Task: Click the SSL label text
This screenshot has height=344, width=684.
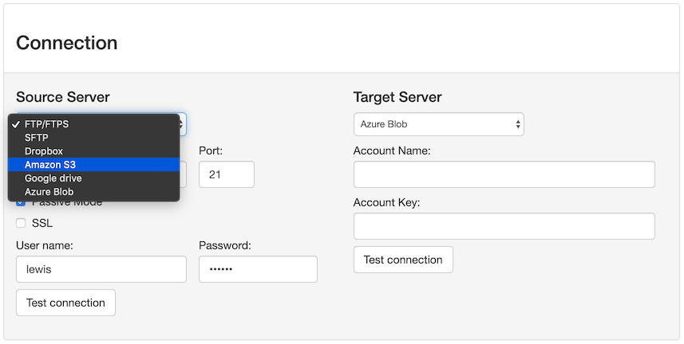Action: 42,223
